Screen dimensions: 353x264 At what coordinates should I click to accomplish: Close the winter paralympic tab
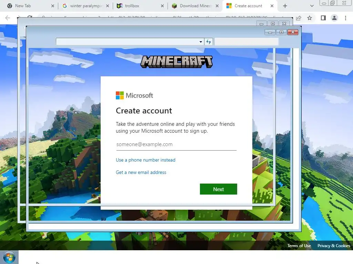point(108,6)
